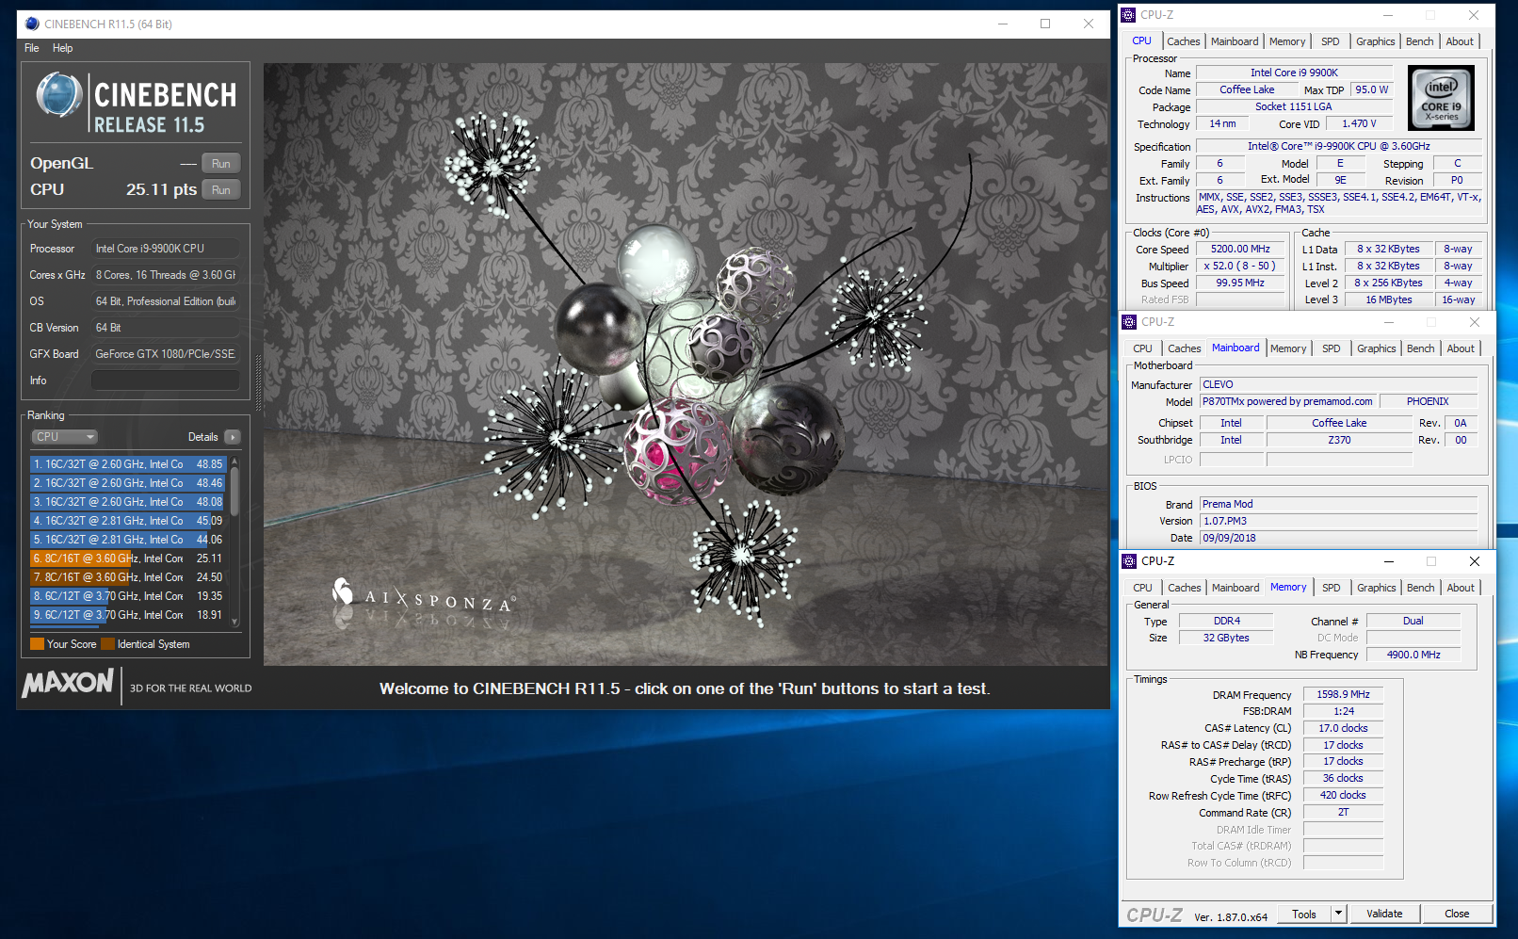Select Caches tab in the Mainboard CPU-Z window
1518x939 pixels.
click(1185, 348)
